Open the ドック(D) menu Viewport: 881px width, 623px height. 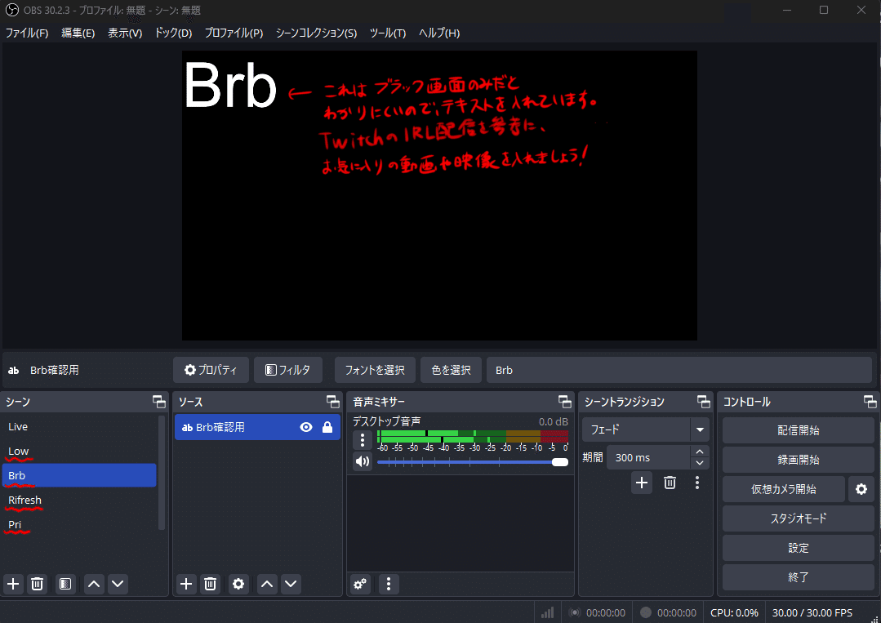point(173,33)
